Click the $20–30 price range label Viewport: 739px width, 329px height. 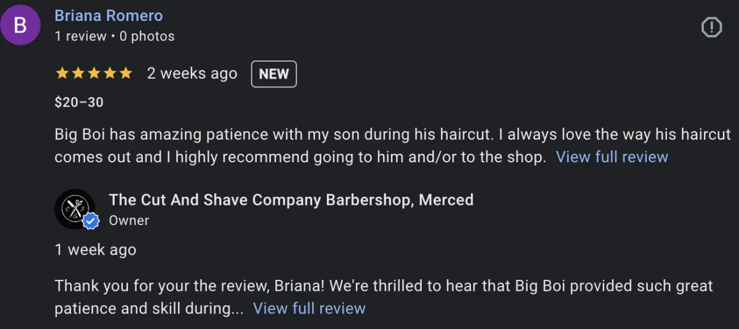[x=79, y=103]
